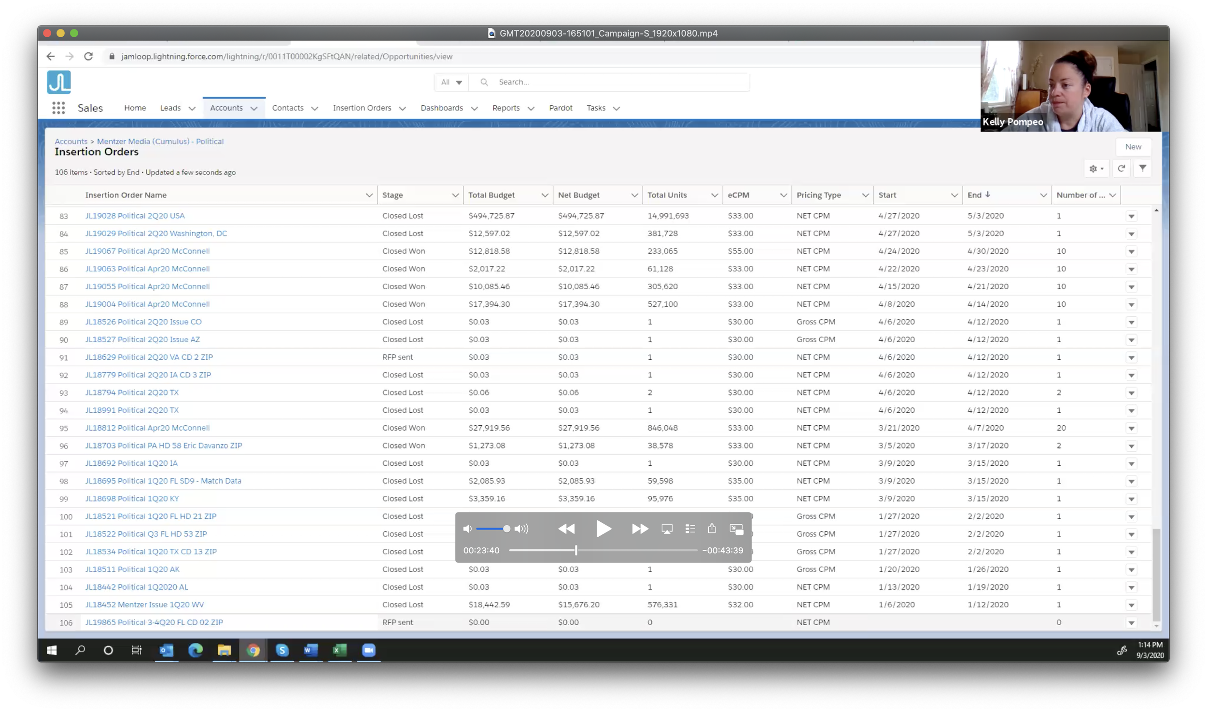The height and width of the screenshot is (712, 1207).
Task: Open the Stage column header dropdown
Action: 455,195
